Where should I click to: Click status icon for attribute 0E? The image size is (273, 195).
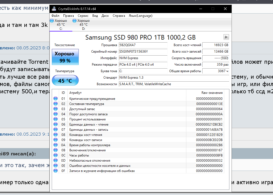click(x=56, y=165)
